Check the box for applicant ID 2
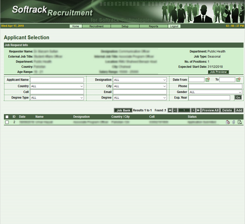 click(7, 122)
